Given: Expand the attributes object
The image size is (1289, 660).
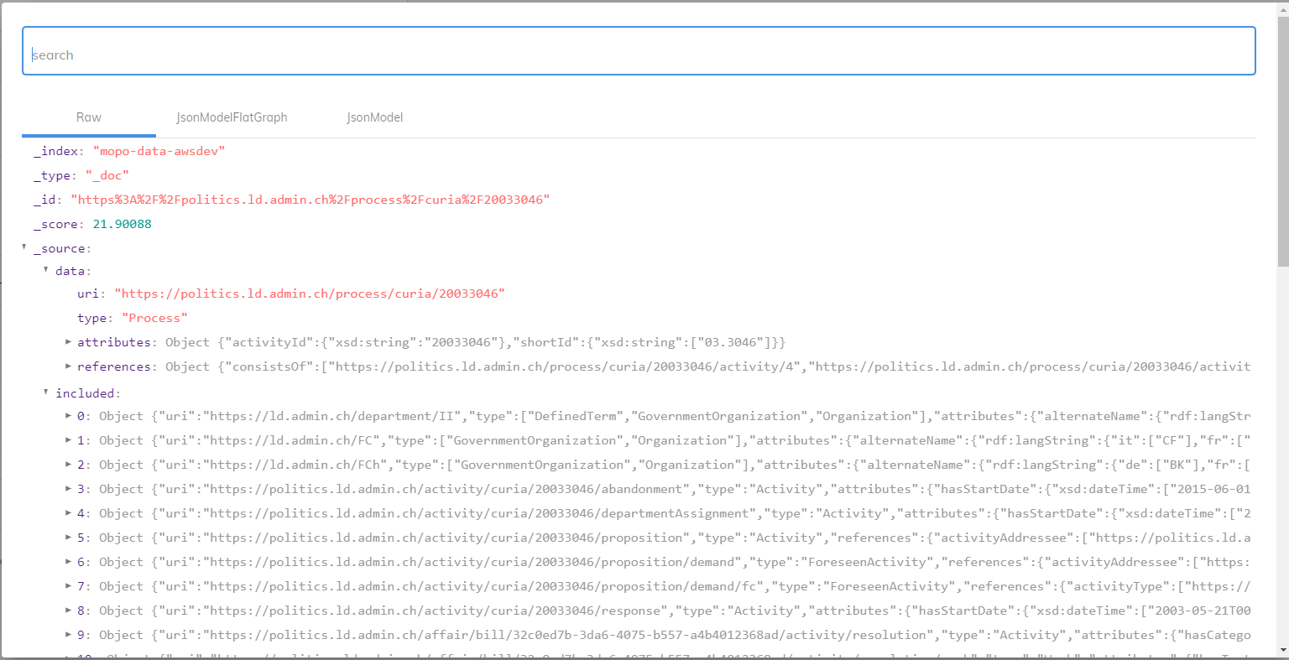Looking at the screenshot, I should coord(68,342).
